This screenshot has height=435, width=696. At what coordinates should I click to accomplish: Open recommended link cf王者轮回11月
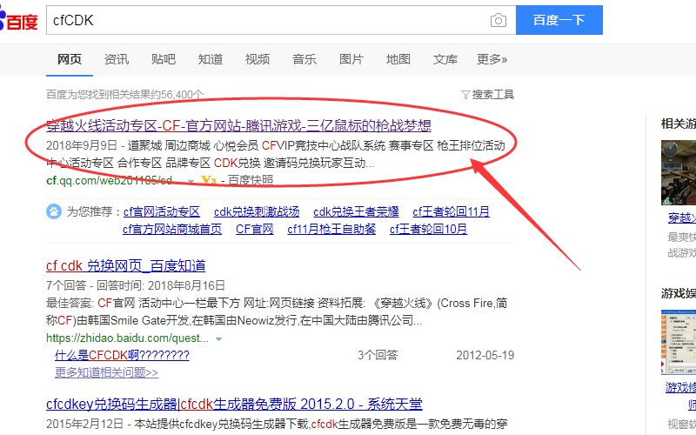point(451,211)
